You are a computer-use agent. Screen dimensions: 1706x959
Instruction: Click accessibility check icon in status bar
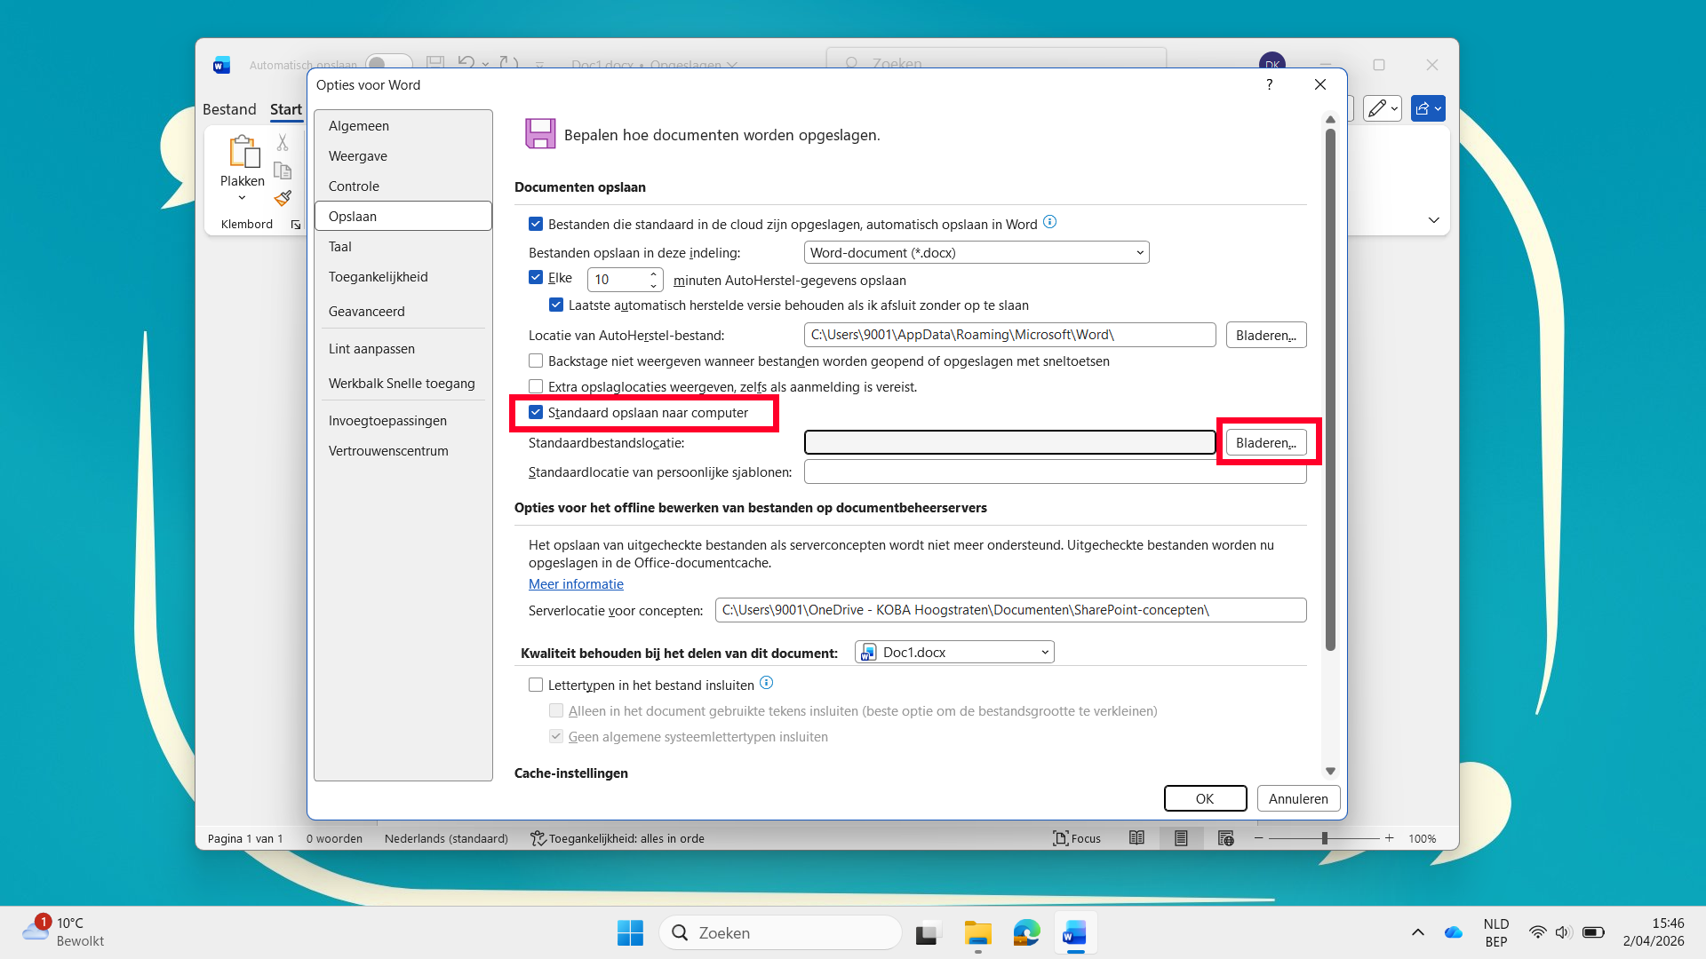(538, 838)
